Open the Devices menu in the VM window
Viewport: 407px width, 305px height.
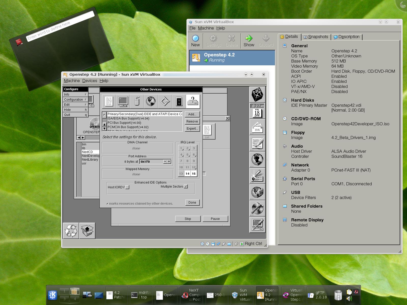coord(90,81)
